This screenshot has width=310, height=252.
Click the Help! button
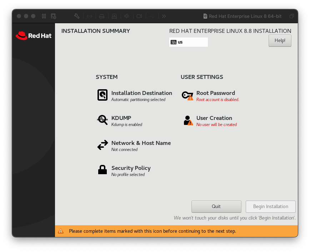(x=280, y=41)
